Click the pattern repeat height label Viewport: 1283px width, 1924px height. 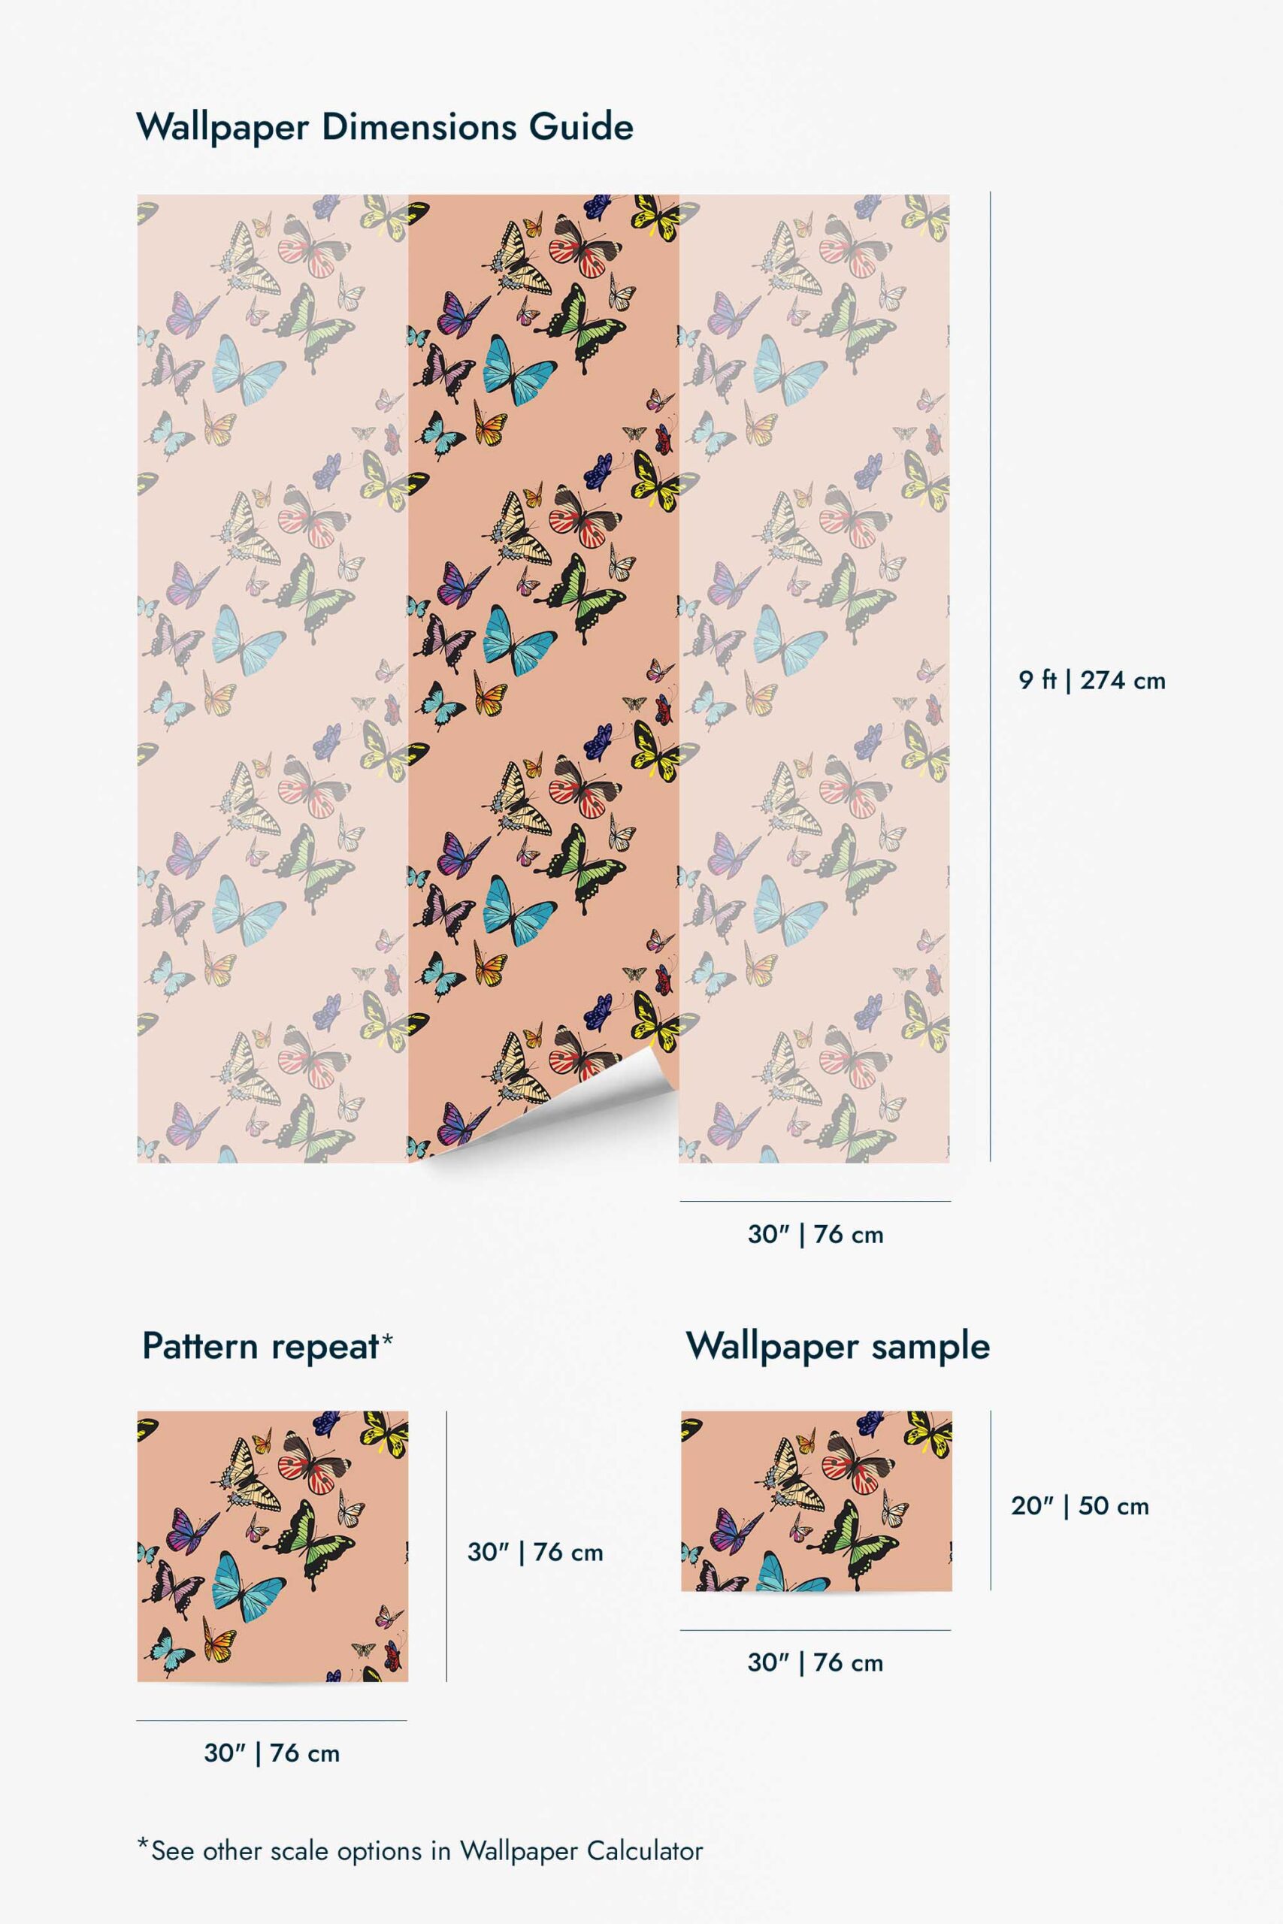(535, 1552)
